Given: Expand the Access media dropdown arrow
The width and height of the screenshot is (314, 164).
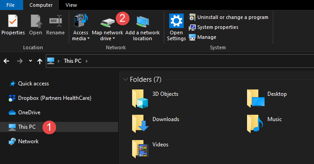Looking at the screenshot, I should pos(88,38).
